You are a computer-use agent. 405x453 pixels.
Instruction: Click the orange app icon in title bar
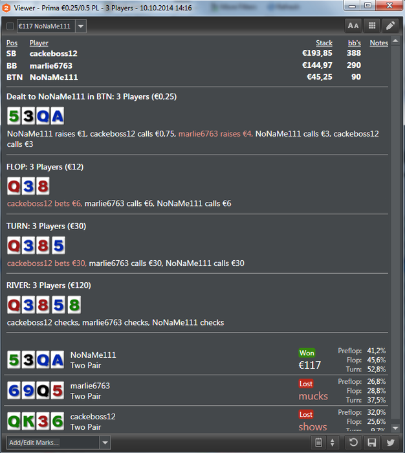6,8
